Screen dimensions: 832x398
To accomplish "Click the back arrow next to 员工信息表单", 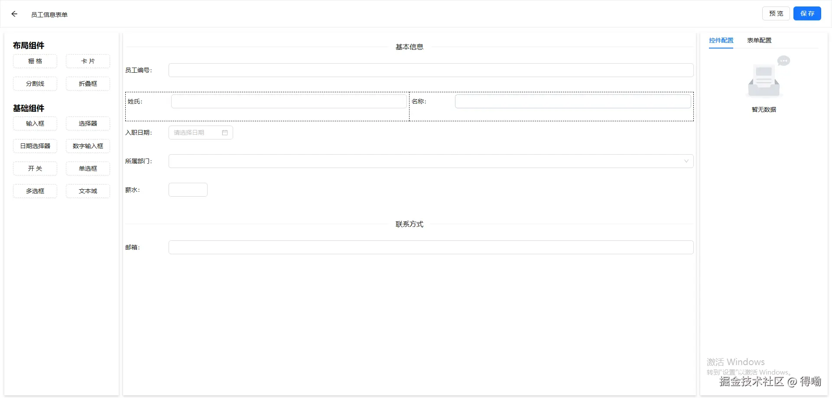I will pyautogui.click(x=14, y=13).
